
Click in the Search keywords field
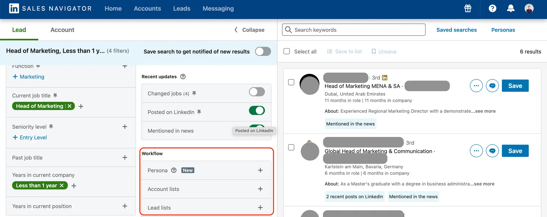point(356,30)
